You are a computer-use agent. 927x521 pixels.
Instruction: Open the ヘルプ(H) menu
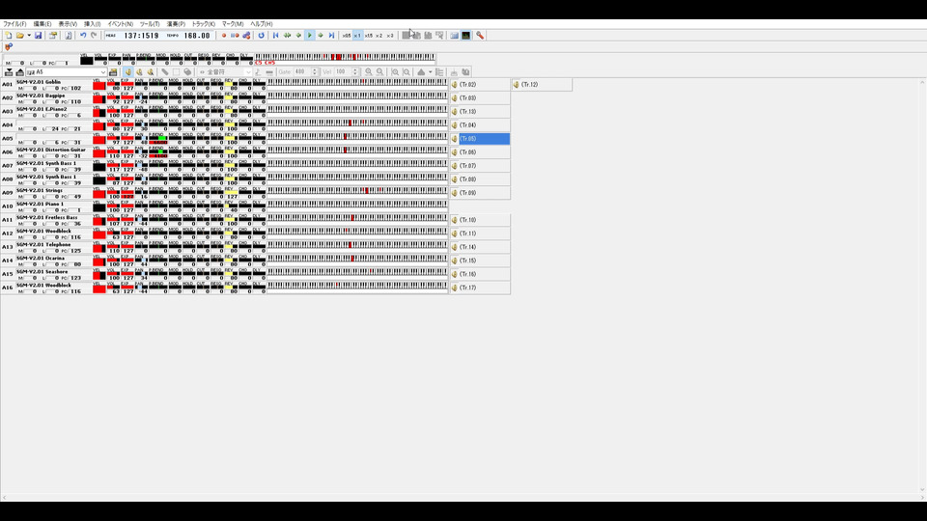[262, 24]
